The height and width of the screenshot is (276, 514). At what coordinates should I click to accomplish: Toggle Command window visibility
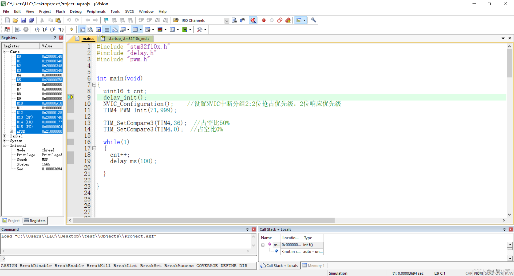point(83,29)
